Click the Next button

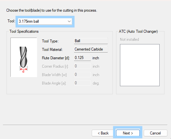(128, 133)
